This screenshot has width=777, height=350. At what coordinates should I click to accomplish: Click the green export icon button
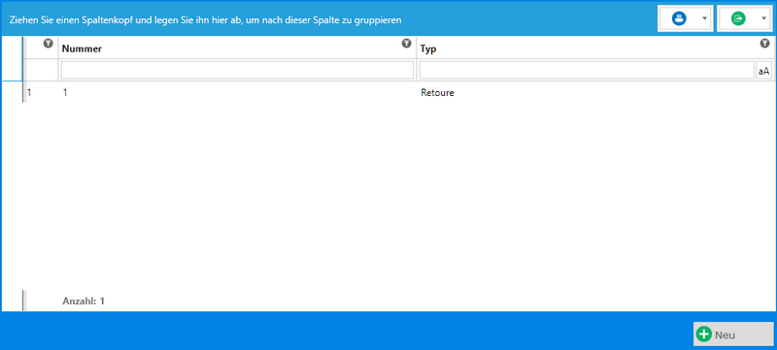pos(738,18)
